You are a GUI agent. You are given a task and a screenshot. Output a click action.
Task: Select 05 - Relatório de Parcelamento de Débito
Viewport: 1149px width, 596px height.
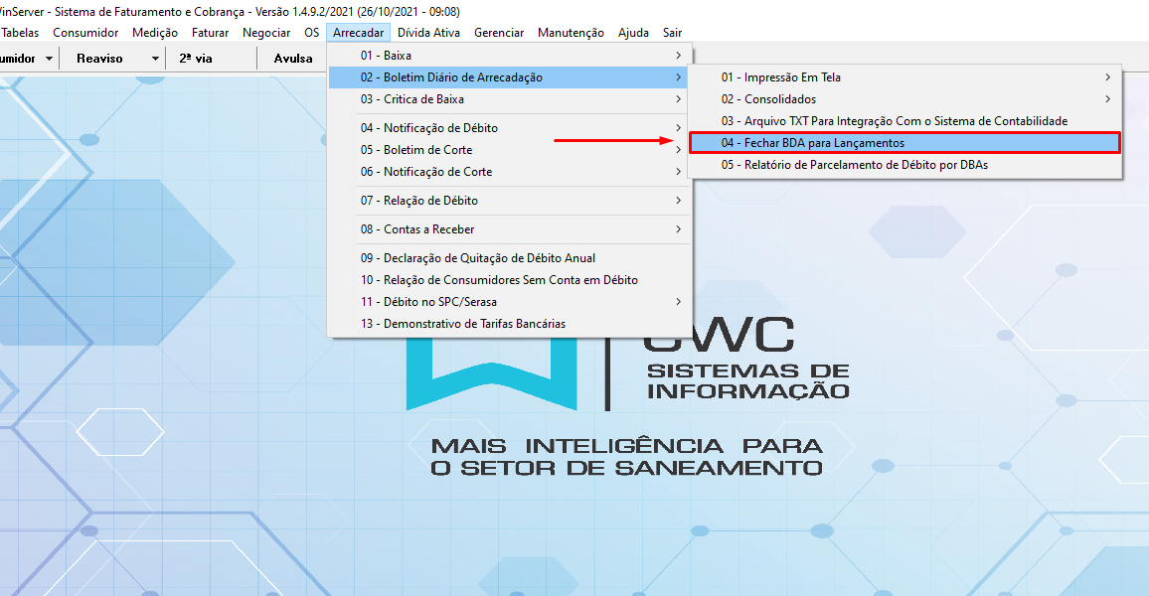tap(855, 165)
